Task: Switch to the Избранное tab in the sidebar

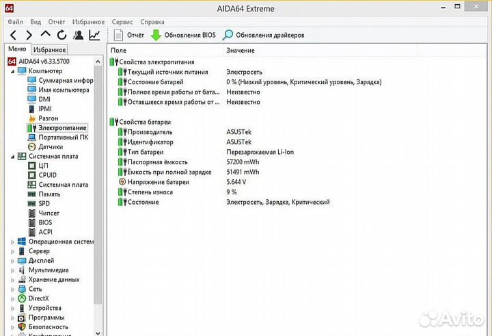Action: click(50, 50)
